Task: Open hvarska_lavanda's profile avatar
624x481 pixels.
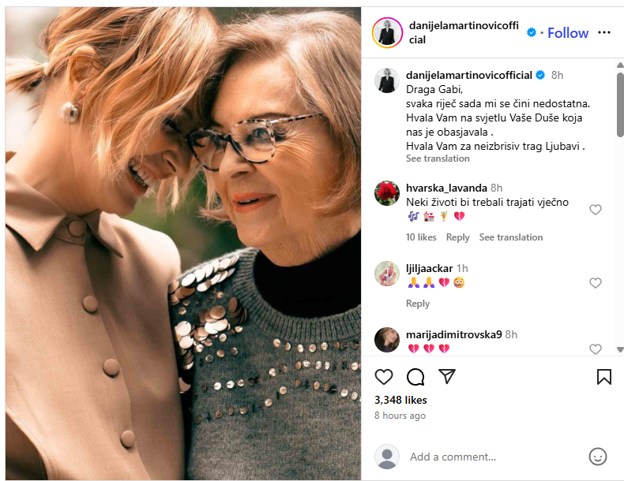Action: (x=387, y=193)
